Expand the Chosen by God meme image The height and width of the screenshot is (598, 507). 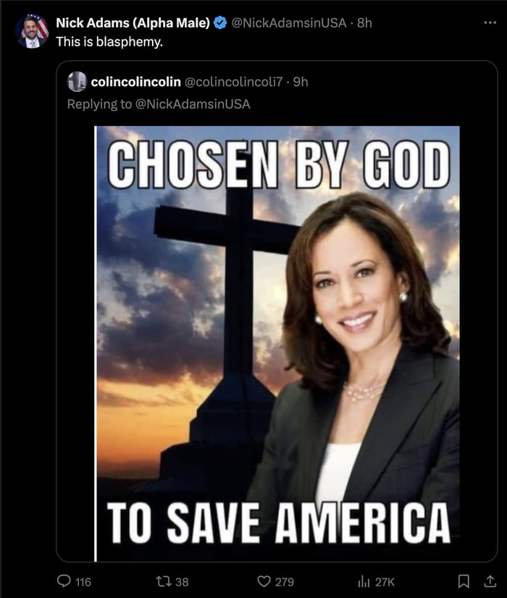tap(277, 344)
